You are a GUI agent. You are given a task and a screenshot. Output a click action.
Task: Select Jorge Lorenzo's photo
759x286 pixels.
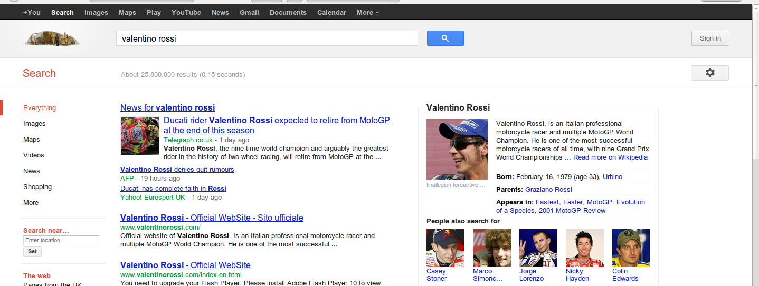pyautogui.click(x=538, y=248)
